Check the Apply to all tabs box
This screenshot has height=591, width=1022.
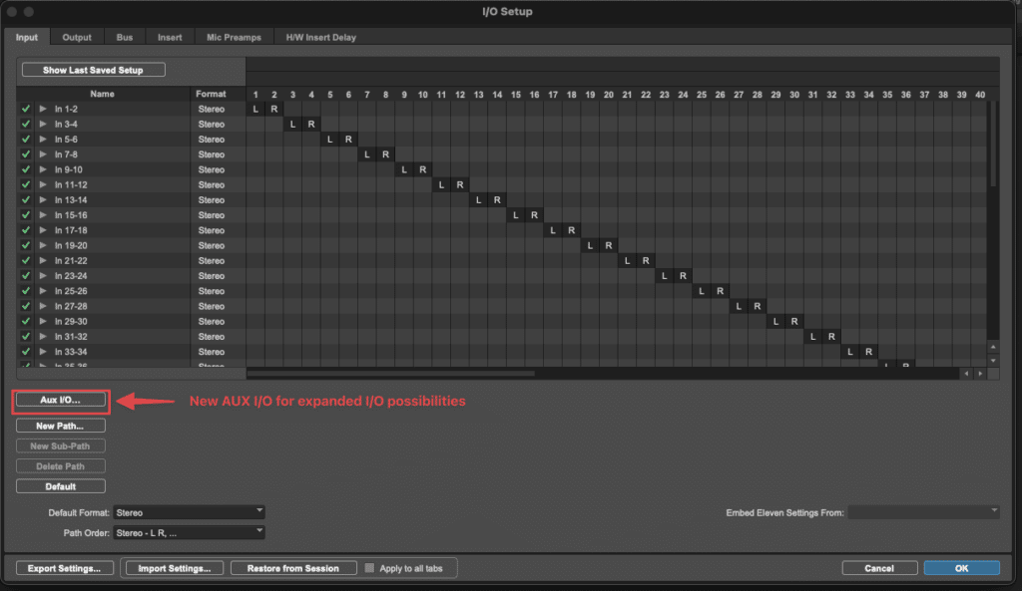click(x=370, y=568)
